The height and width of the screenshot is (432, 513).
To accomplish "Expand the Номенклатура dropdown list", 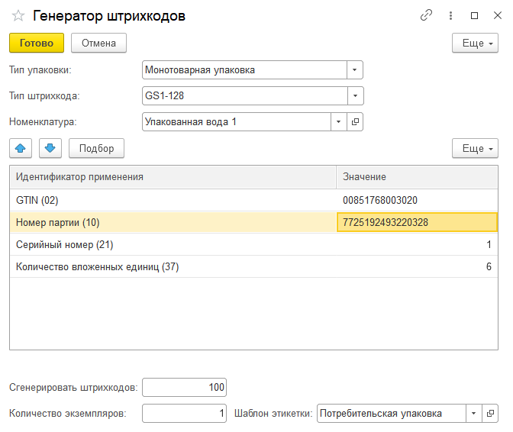I will 339,121.
